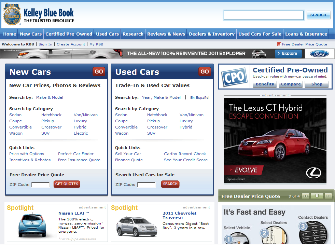Open the Home menu item

[10, 34]
